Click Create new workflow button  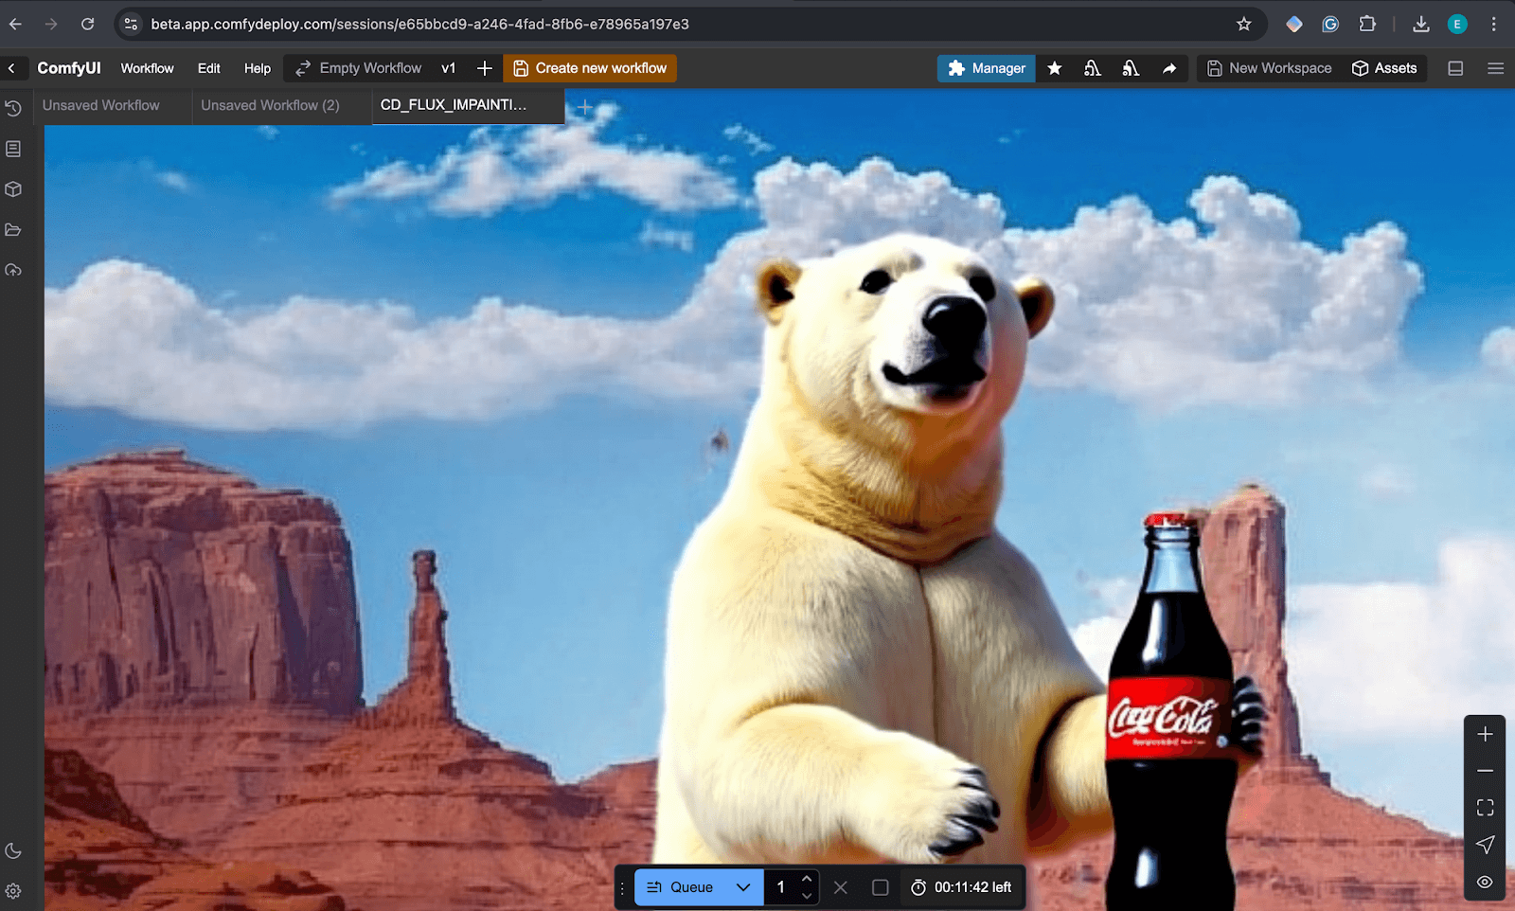click(590, 68)
